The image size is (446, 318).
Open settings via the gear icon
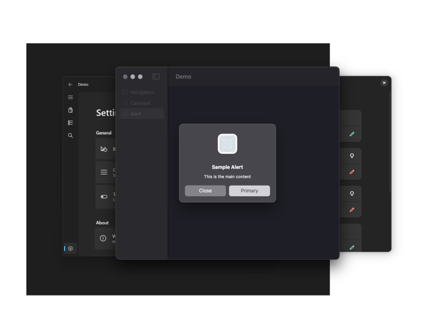pos(71,248)
